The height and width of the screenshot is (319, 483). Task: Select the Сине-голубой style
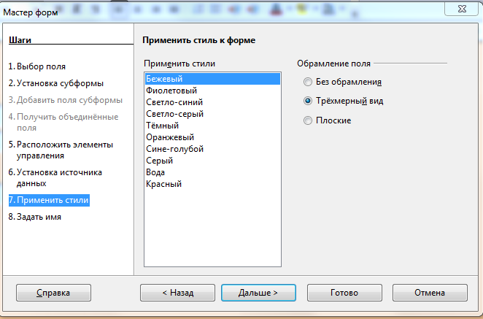[x=212, y=149]
